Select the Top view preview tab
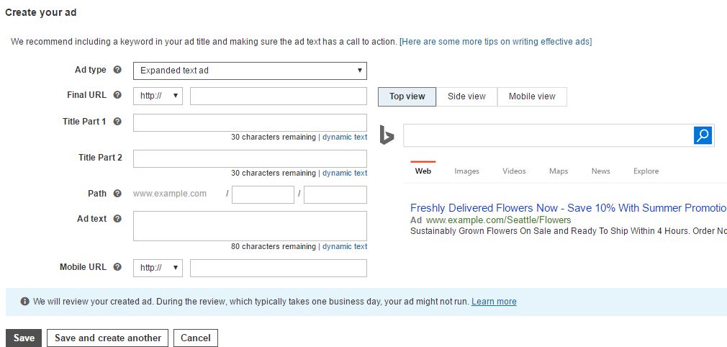Screen dimensions: 727x347 [x=407, y=96]
